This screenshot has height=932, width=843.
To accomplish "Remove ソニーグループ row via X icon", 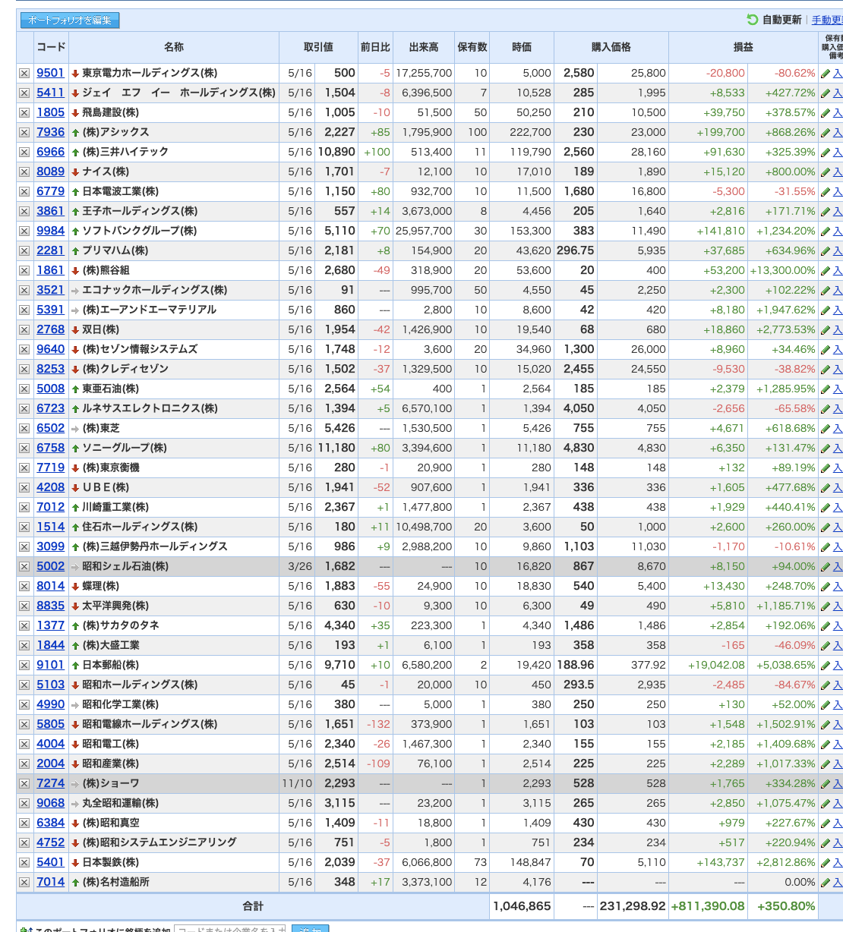I will click(24, 448).
